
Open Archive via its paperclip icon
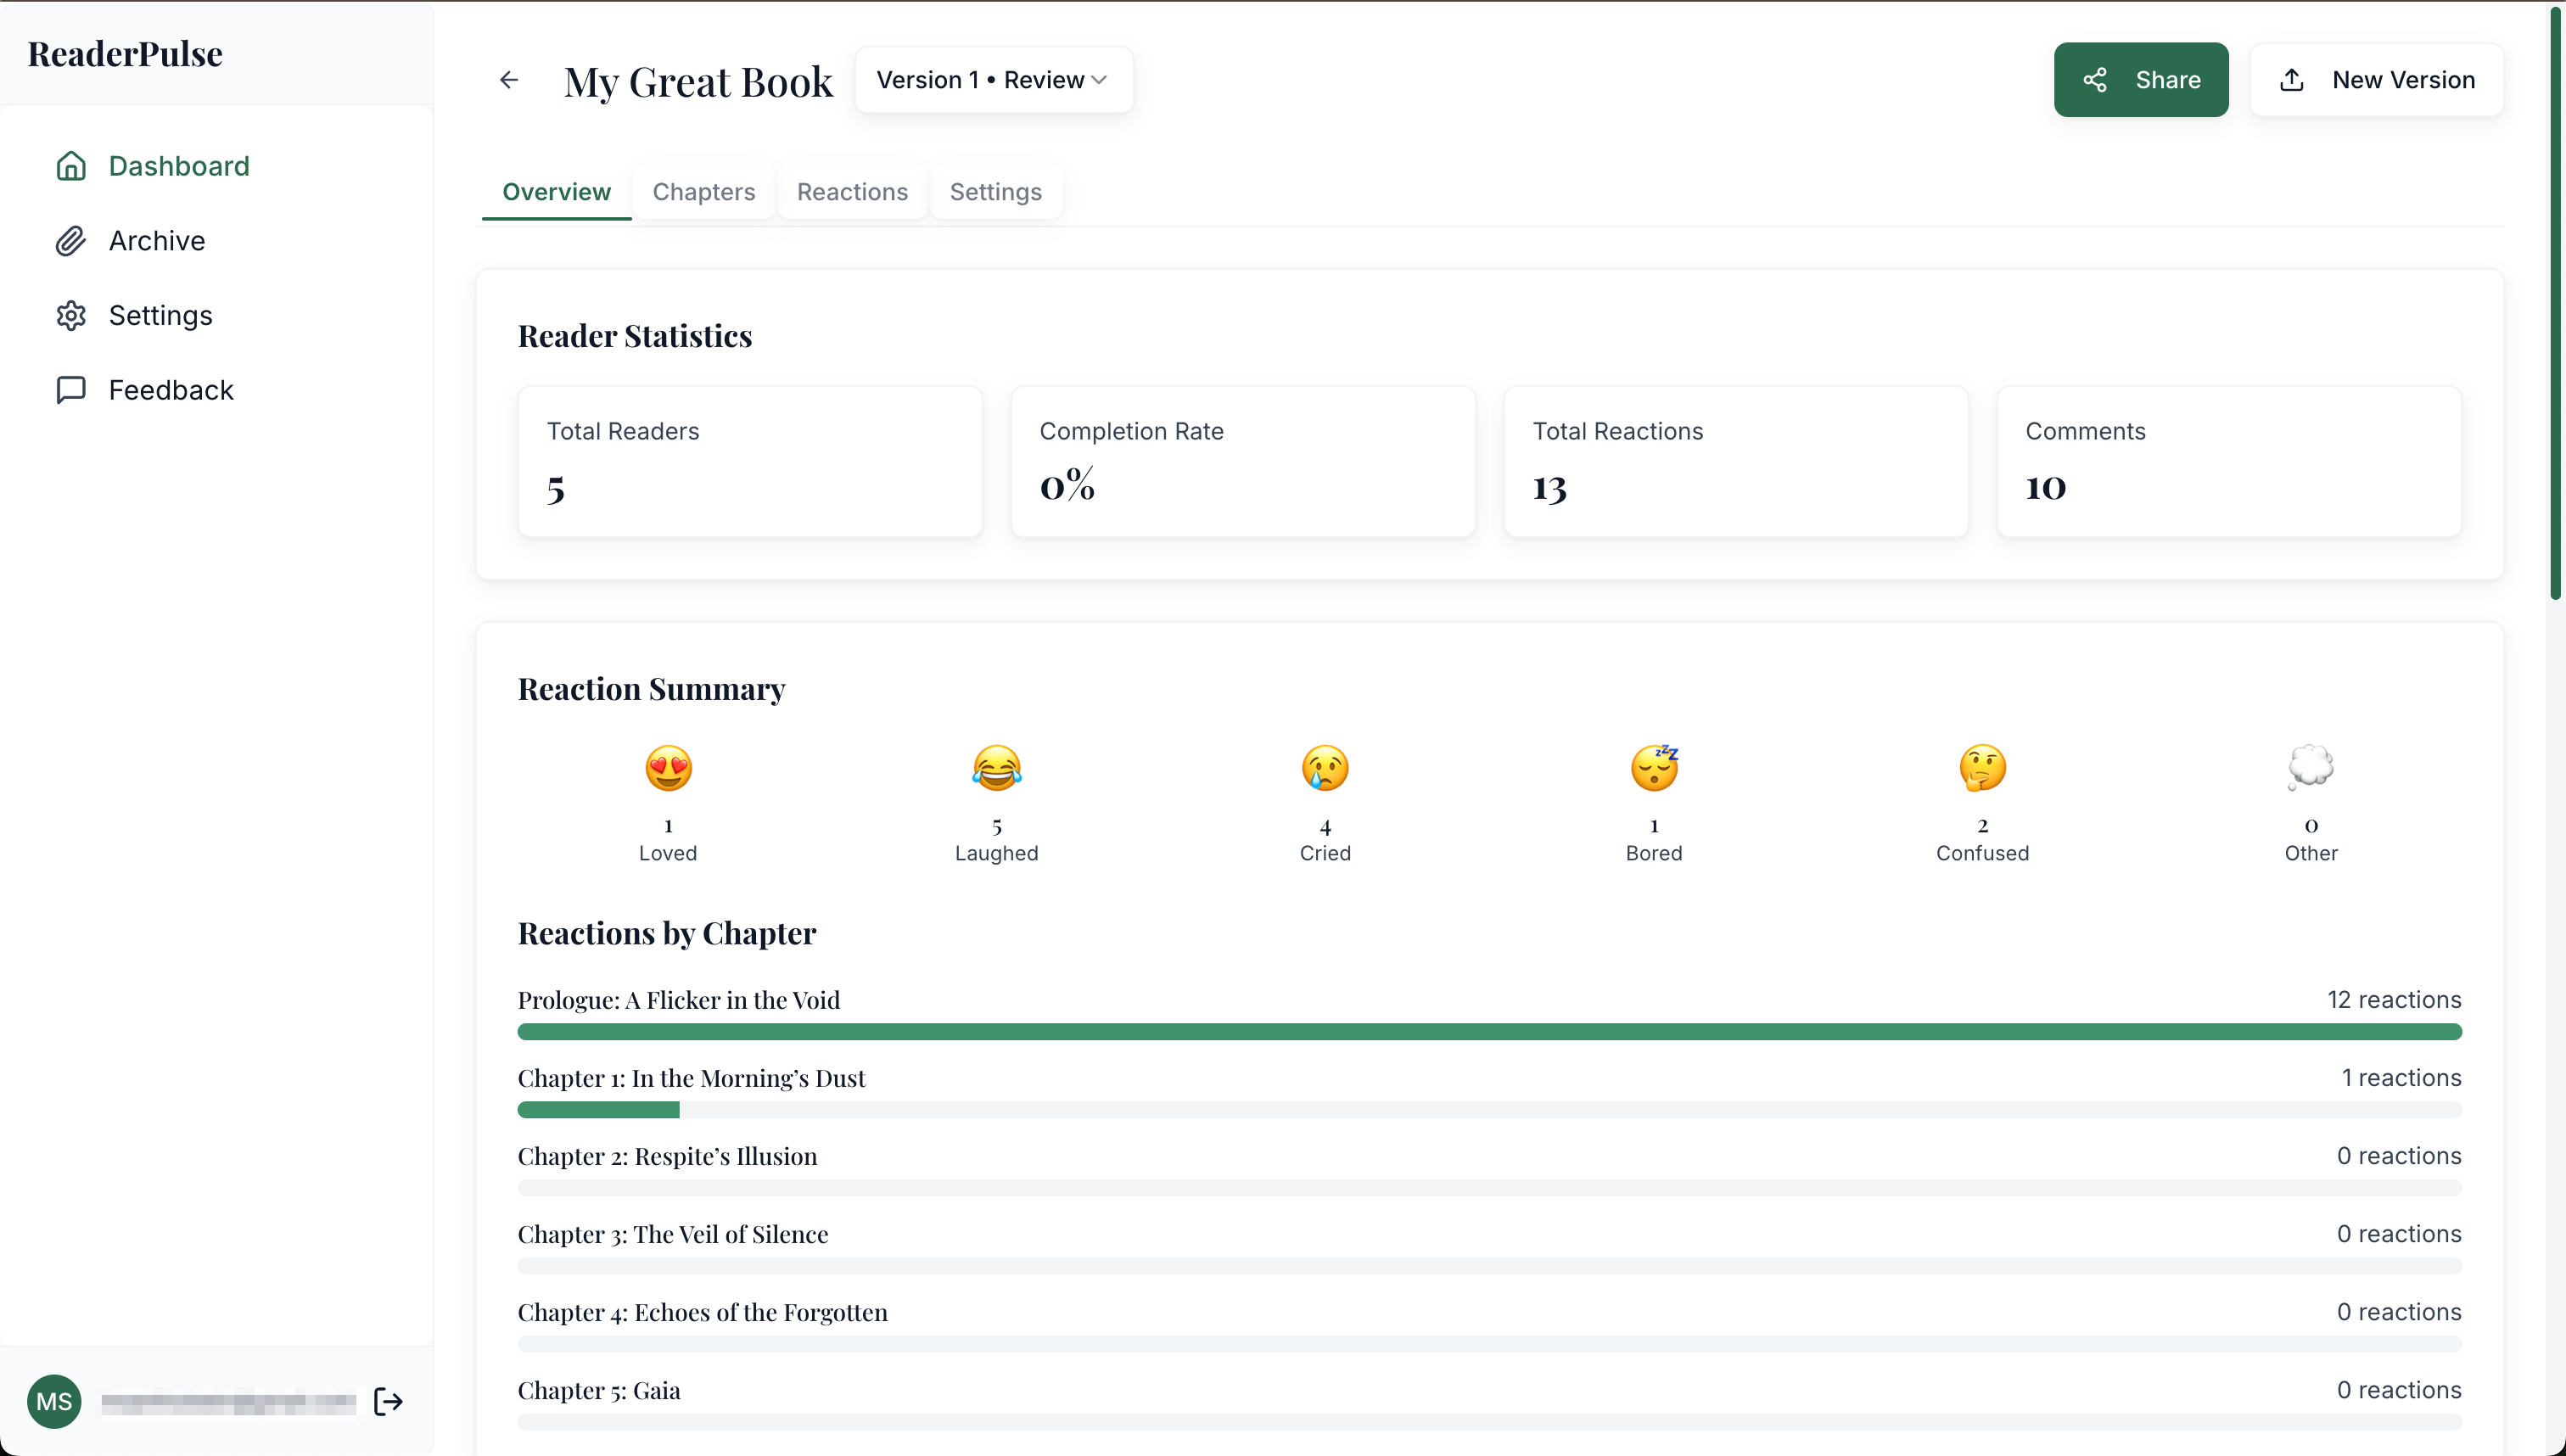coord(71,241)
